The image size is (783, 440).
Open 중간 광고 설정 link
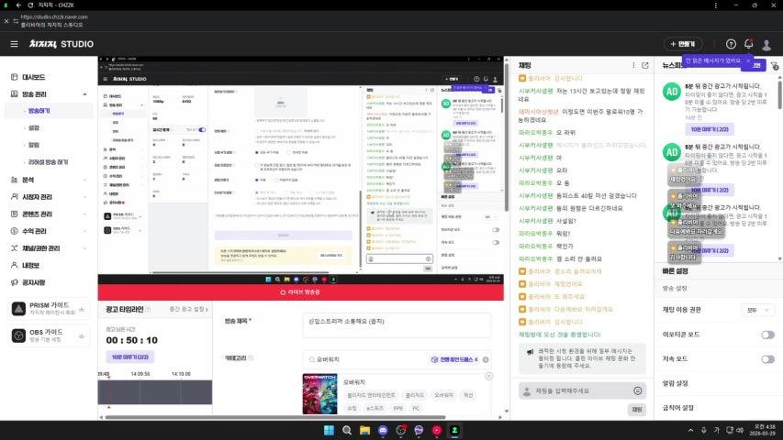[189, 309]
